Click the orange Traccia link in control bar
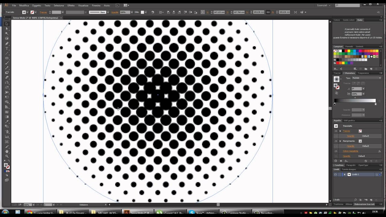 tap(43, 12)
